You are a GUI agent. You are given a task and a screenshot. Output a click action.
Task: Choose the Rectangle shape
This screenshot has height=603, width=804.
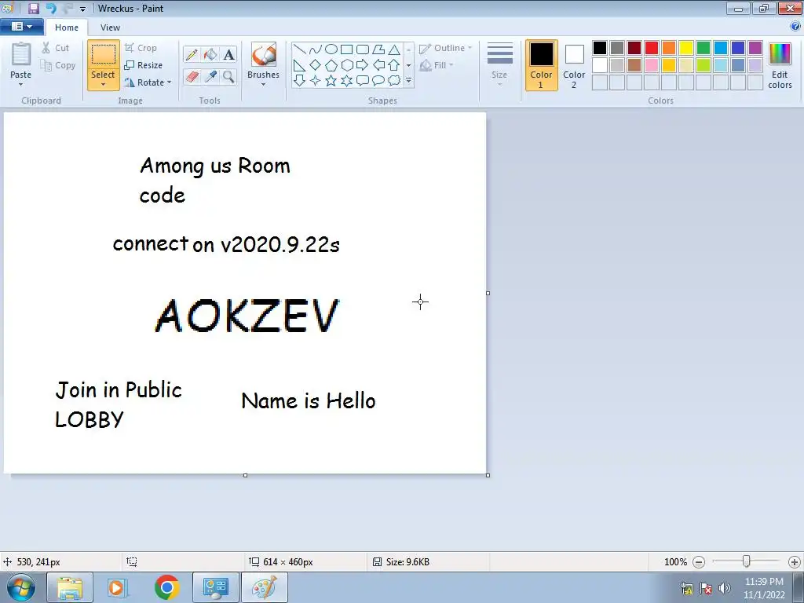[347, 49]
